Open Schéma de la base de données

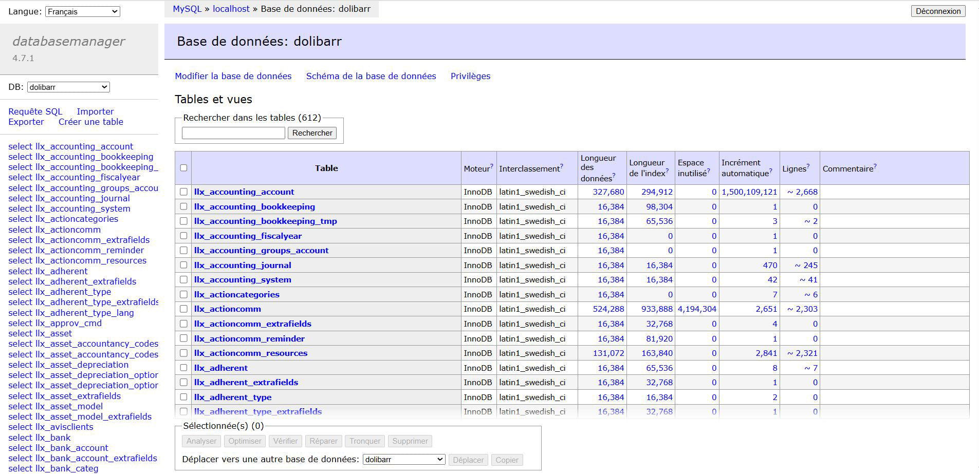pos(371,76)
